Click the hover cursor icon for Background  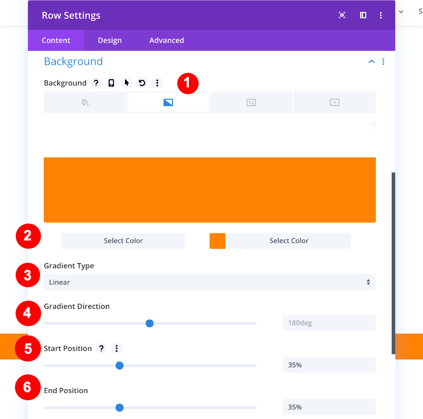point(127,83)
